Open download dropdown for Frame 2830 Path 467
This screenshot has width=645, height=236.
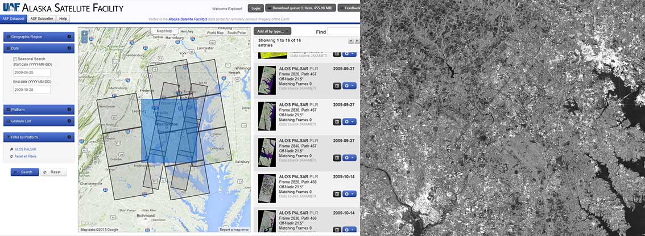click(x=349, y=122)
